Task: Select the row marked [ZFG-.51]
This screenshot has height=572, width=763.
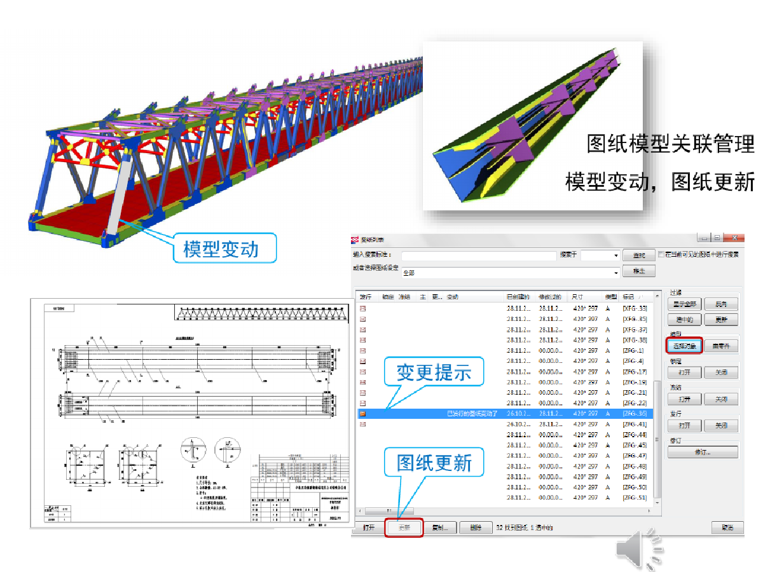Action: (504, 497)
